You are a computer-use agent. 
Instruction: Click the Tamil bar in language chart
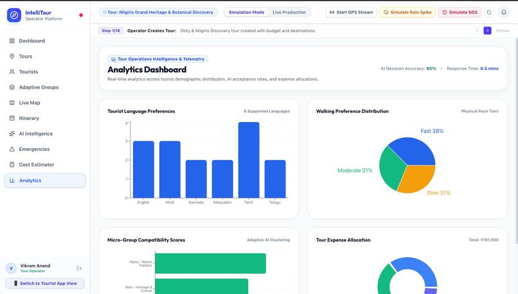[249, 160]
